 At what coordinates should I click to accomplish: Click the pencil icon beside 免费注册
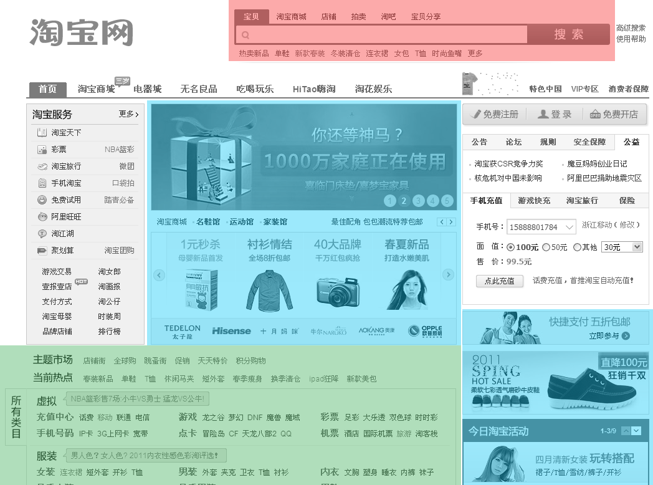click(x=476, y=114)
